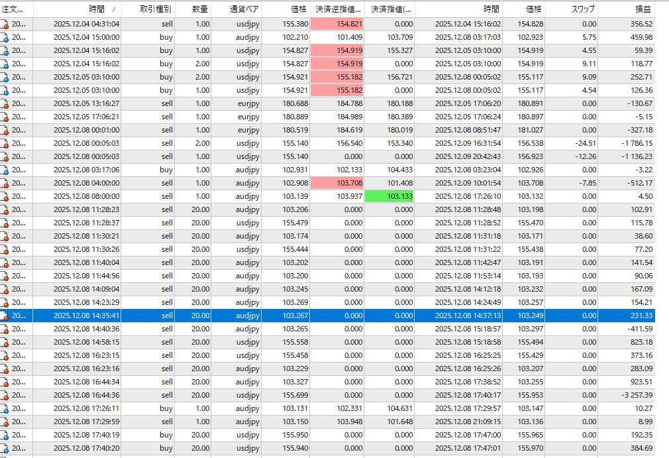This screenshot has height=458, width=669.
Task: Click the order icon of the 04:00:00 audjpy sell row
Action: [5, 183]
